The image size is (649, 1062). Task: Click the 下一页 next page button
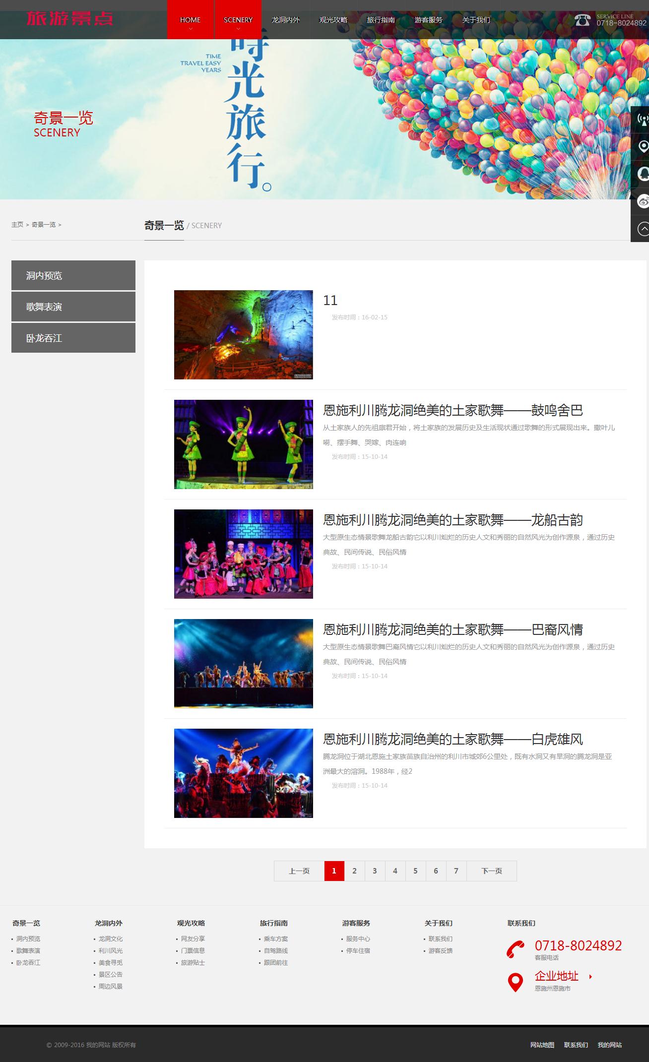pos(491,871)
